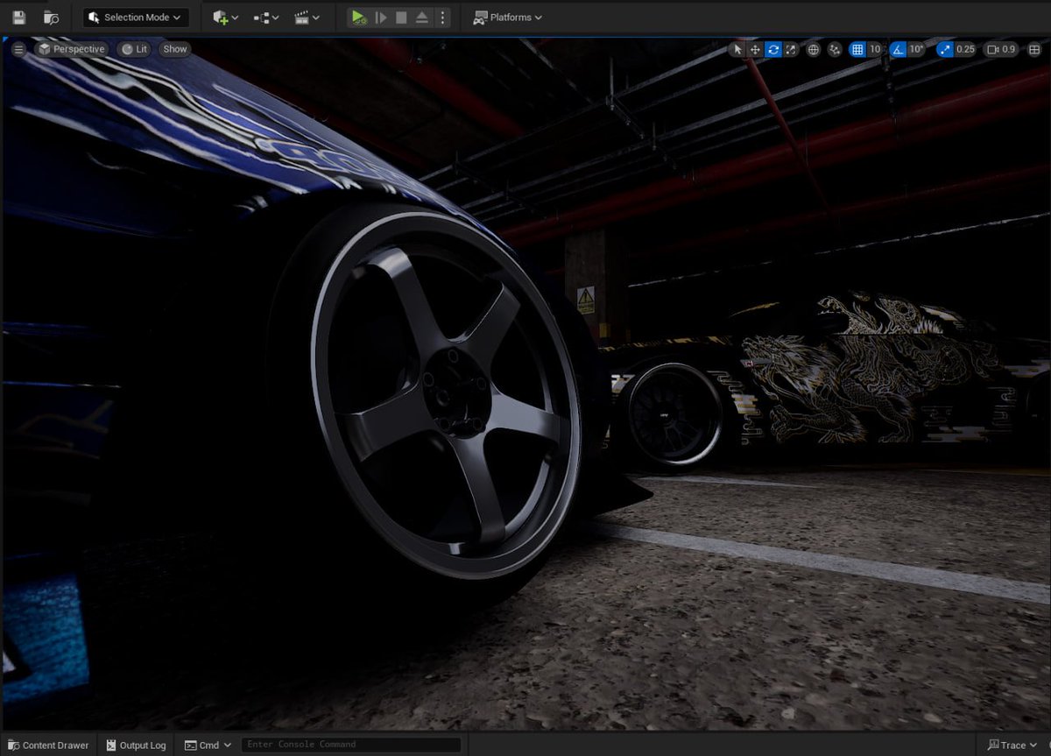Open the Selection Mode dropdown
1051x756 pixels.
(136, 18)
